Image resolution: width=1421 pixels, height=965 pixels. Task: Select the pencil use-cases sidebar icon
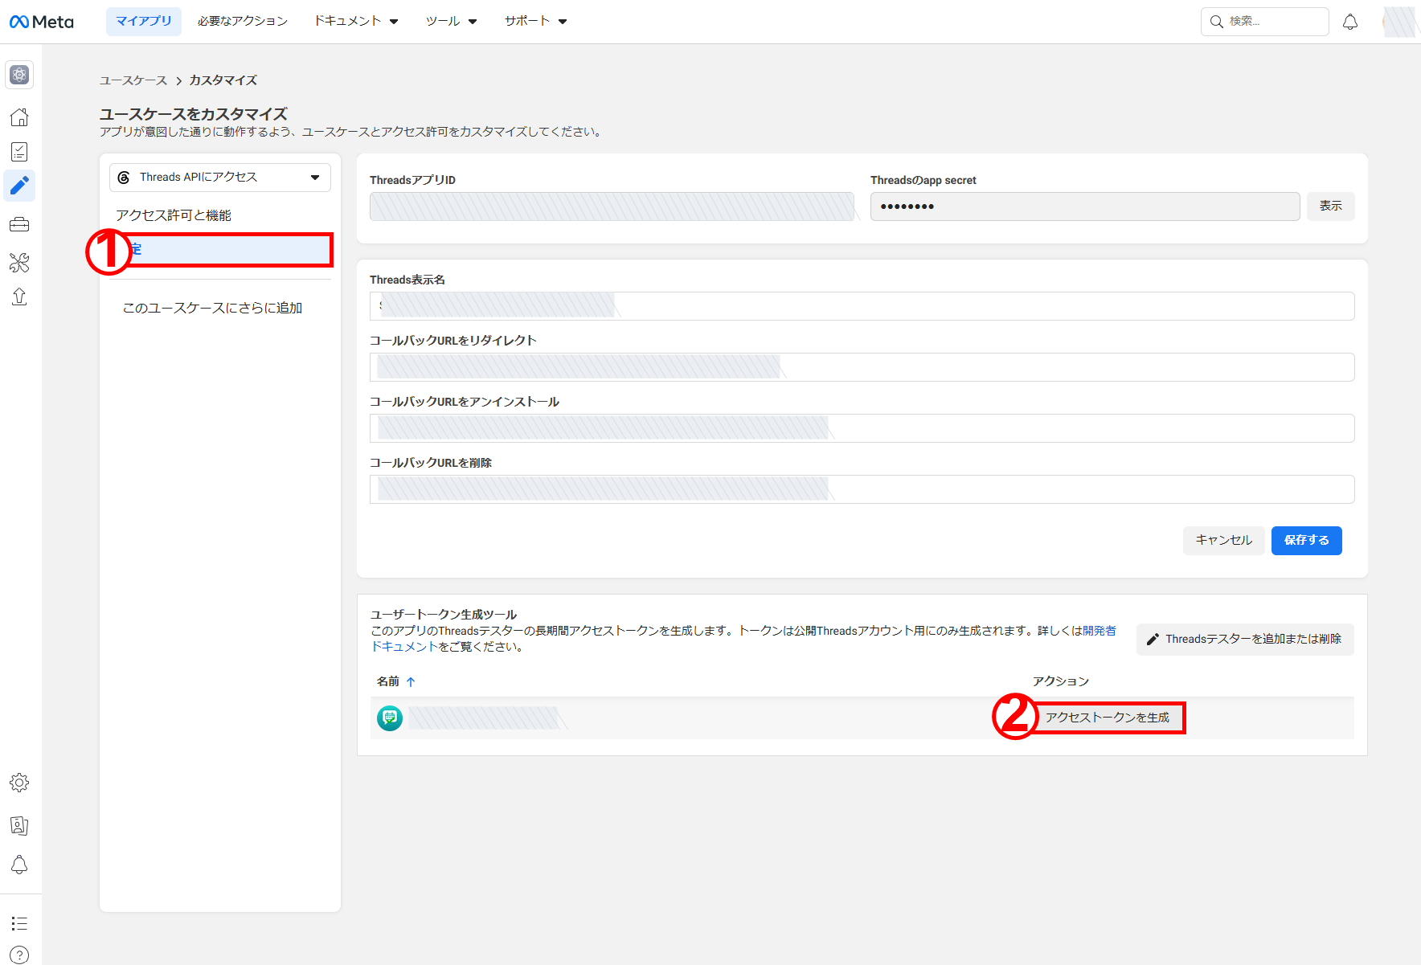click(19, 186)
